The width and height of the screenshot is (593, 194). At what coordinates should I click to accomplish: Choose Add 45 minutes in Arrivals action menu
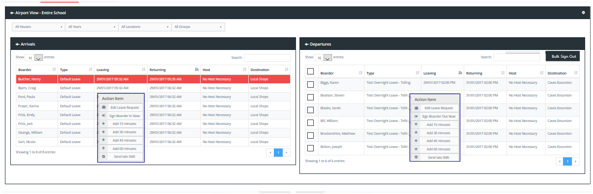point(121,140)
